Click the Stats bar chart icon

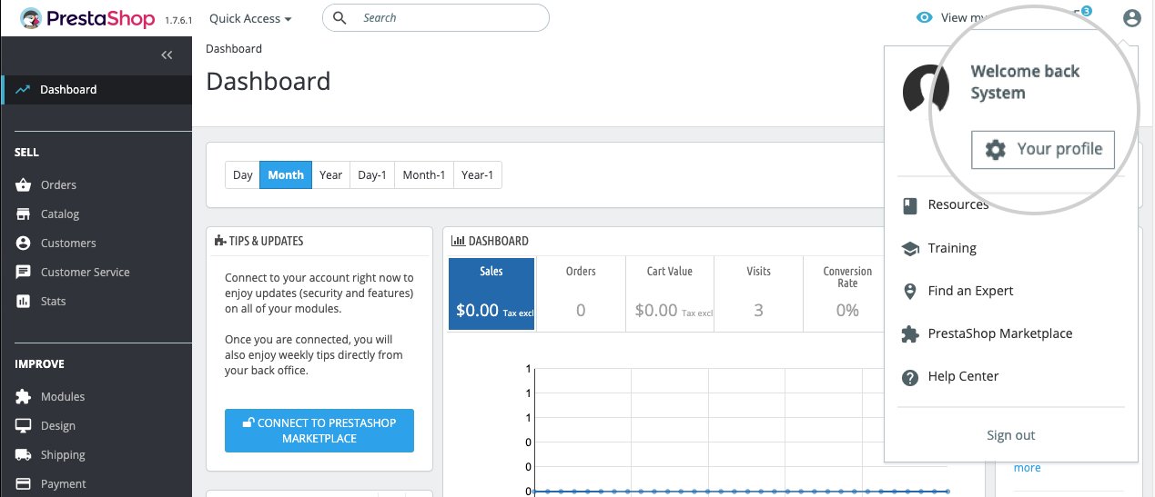[23, 301]
